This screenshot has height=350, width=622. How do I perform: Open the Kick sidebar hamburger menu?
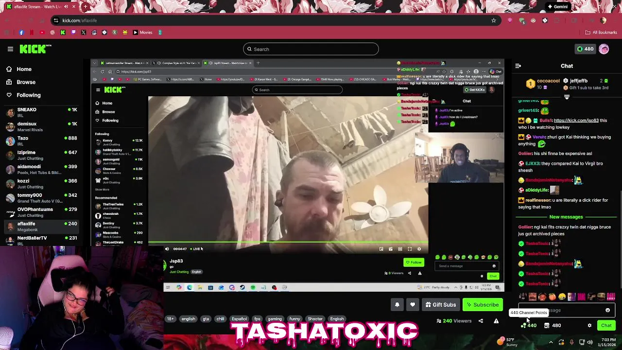coord(10,49)
